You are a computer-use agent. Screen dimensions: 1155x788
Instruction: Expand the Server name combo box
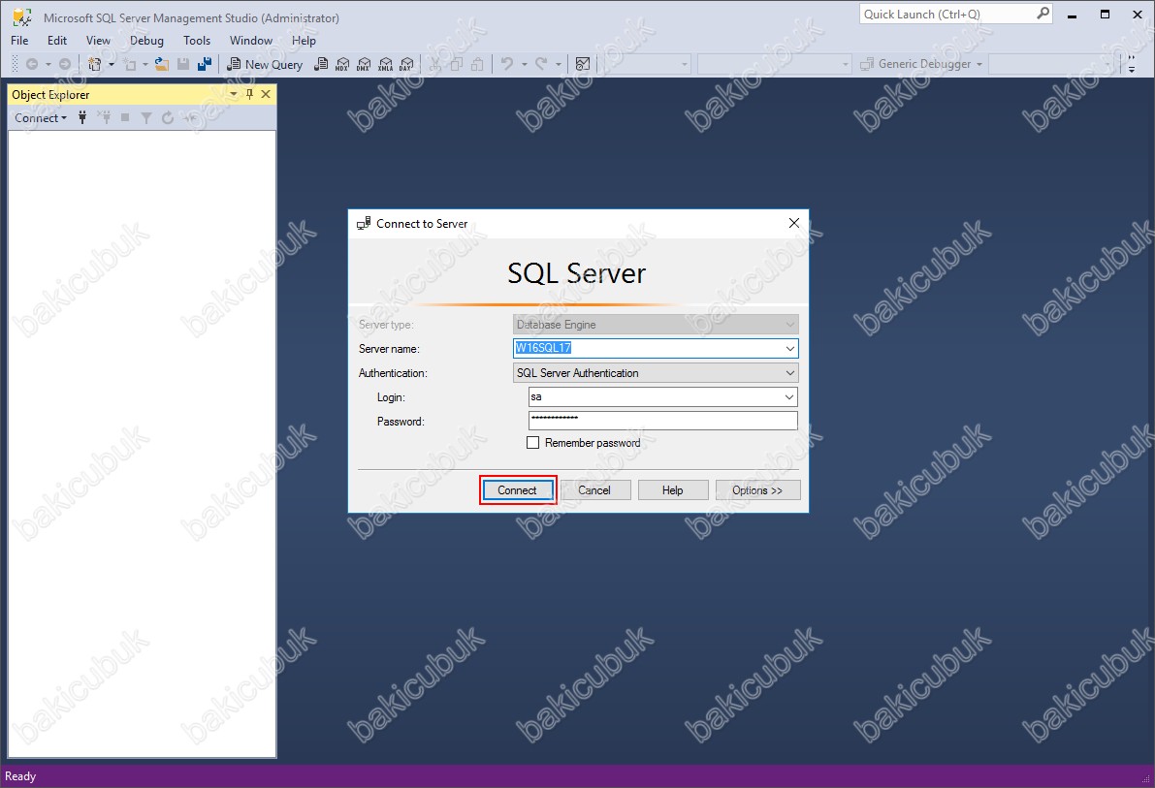[x=789, y=348]
